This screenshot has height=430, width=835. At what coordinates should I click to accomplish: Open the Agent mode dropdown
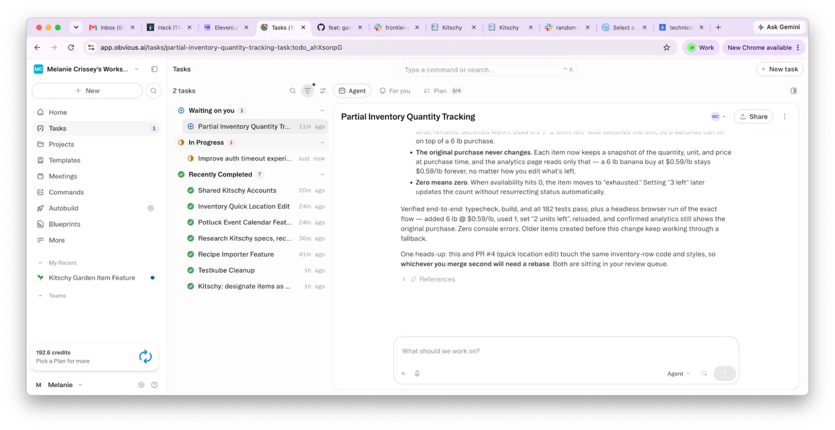(678, 374)
